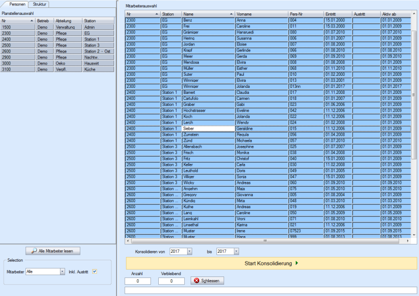Image resolution: width=419 pixels, height=296 pixels.
Task: Switch to the Struktur tab
Action: click(x=39, y=4)
